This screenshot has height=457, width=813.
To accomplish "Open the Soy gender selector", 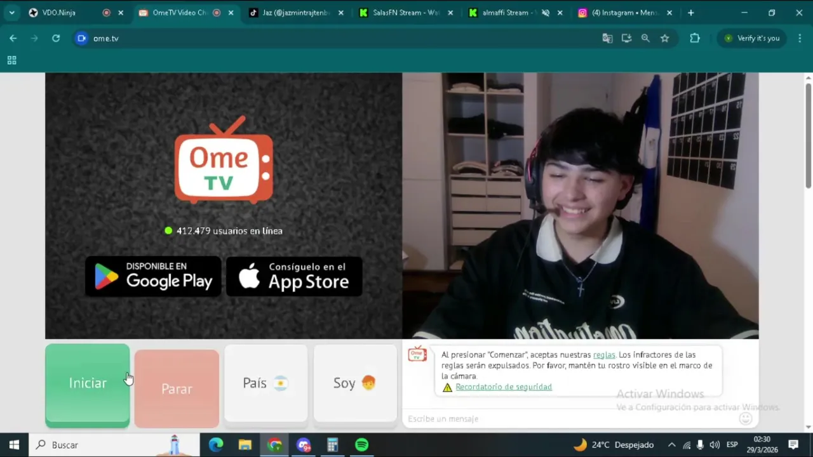I will coord(355,383).
